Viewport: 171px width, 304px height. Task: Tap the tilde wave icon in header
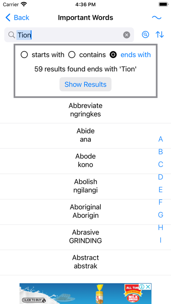click(x=157, y=17)
